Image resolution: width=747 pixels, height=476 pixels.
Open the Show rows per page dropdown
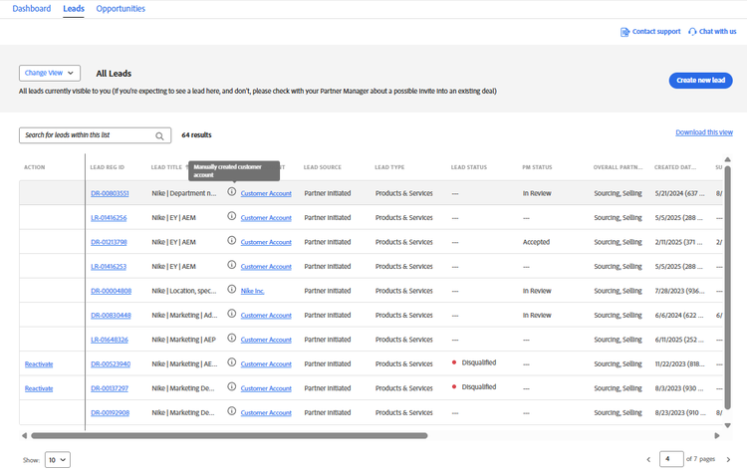(58, 459)
